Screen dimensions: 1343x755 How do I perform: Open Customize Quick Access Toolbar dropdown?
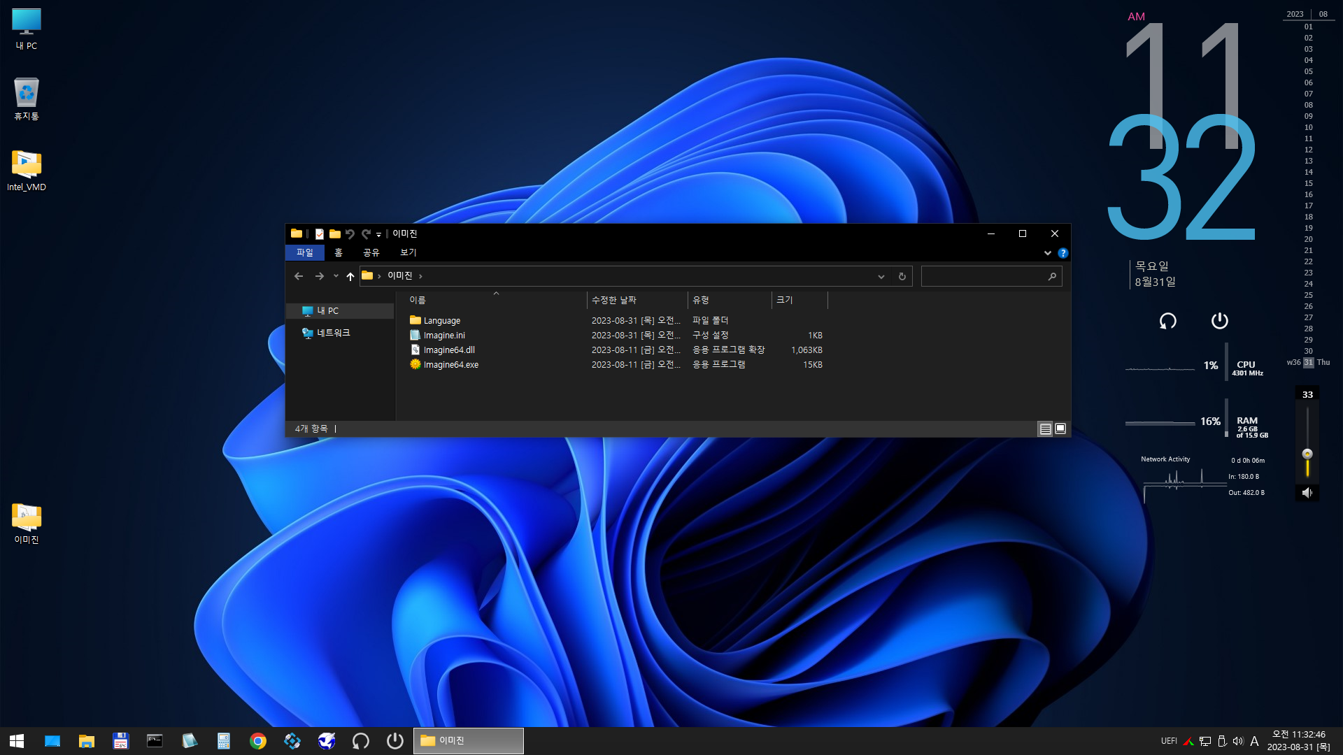(378, 235)
